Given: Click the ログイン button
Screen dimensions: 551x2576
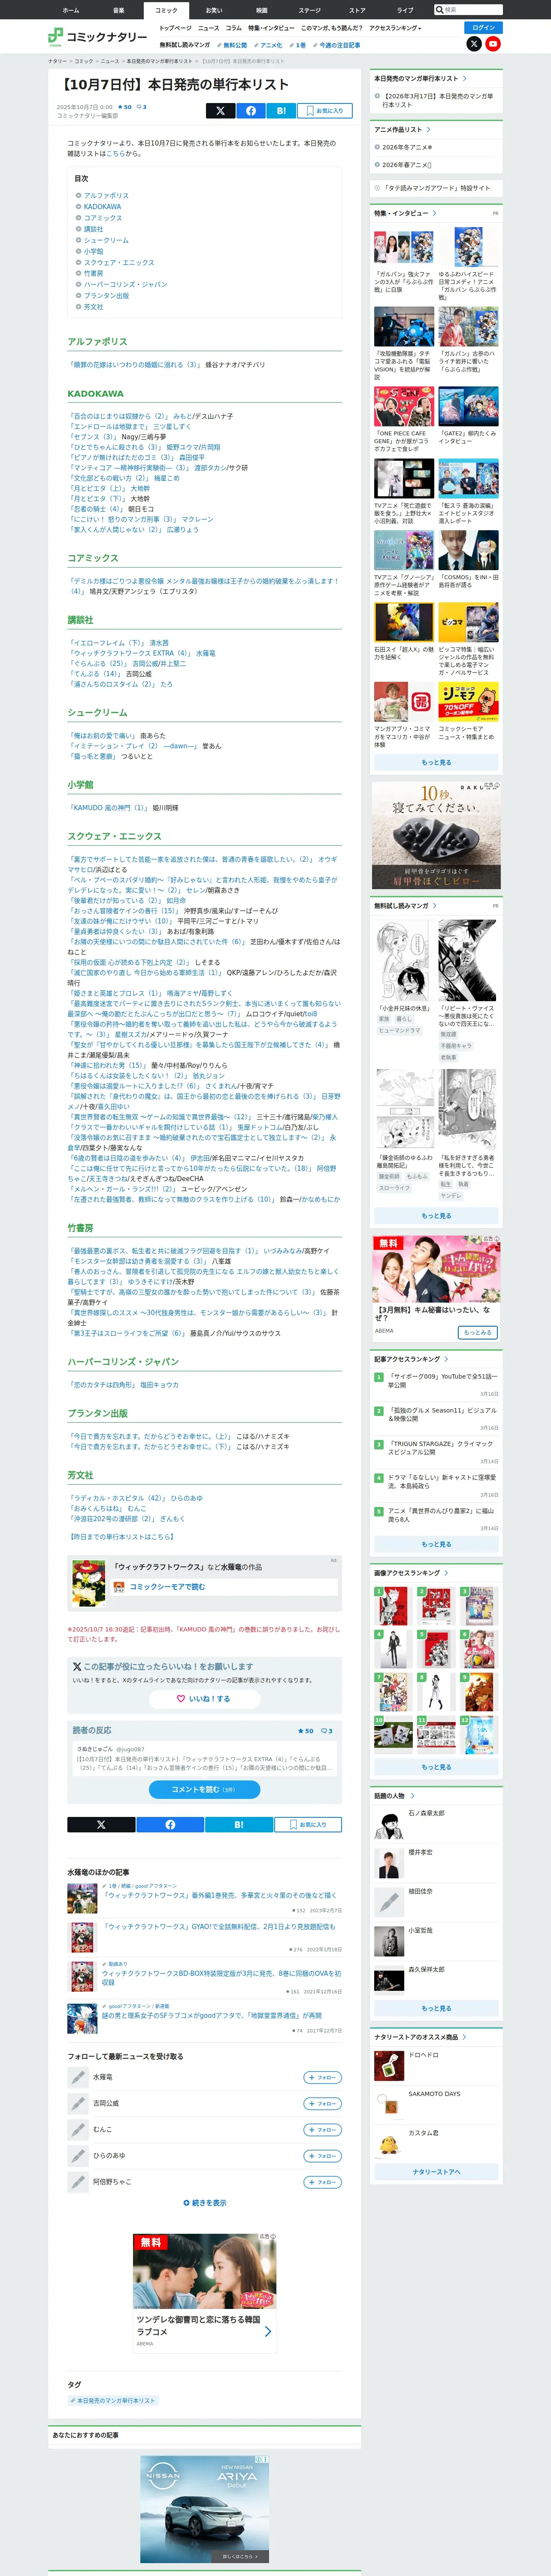Looking at the screenshot, I should (x=483, y=27).
